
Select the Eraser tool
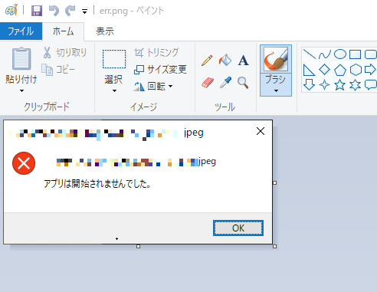tap(208, 83)
